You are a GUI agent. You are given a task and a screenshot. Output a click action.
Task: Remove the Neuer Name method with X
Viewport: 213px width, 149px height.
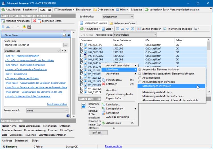[x=69, y=35]
